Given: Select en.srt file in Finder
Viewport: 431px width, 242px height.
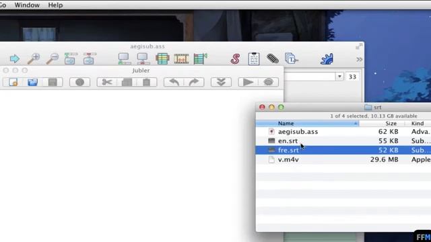Looking at the screenshot, I should tap(288, 141).
